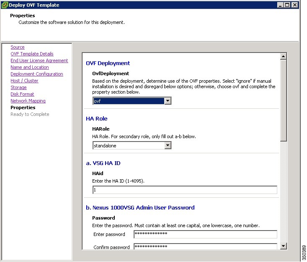Click the Properties page title at top
The image size is (307, 262).
tap(23, 16)
